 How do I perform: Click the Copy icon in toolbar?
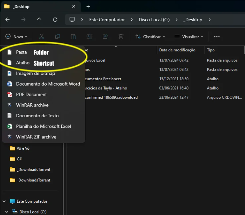(x=57, y=37)
